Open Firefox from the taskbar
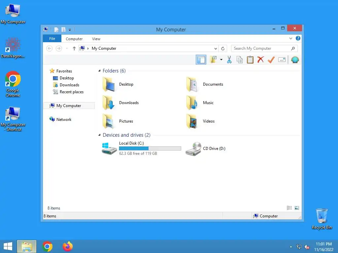 click(x=68, y=246)
